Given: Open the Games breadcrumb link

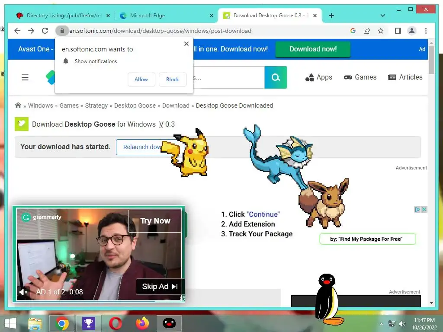Looking at the screenshot, I should (x=69, y=105).
